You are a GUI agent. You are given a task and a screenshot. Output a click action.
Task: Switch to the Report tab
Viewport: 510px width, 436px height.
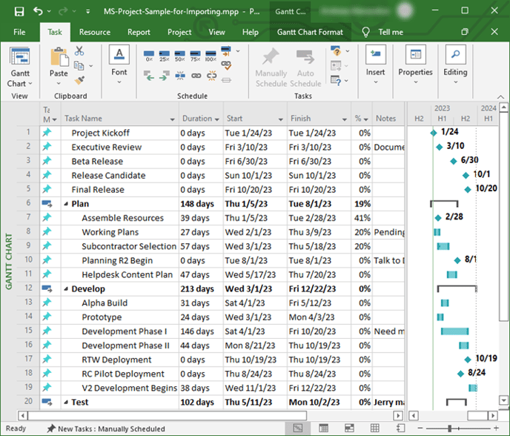[139, 32]
